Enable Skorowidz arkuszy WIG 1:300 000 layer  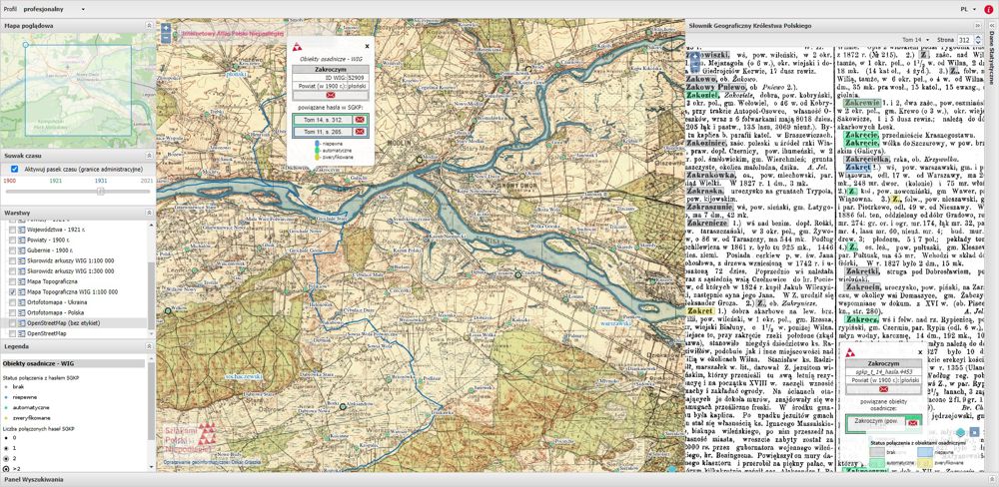point(13,271)
